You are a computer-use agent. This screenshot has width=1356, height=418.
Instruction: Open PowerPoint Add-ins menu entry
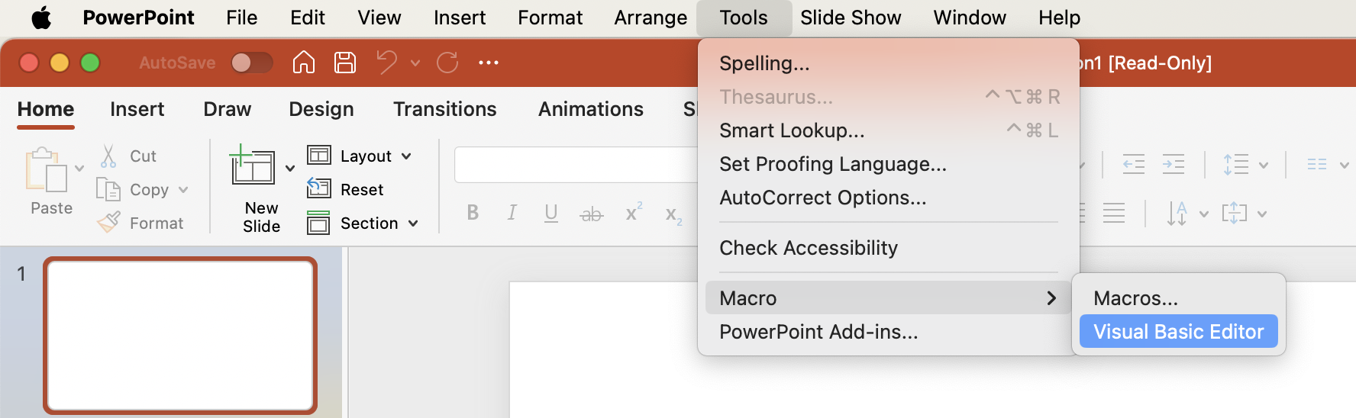(x=818, y=332)
